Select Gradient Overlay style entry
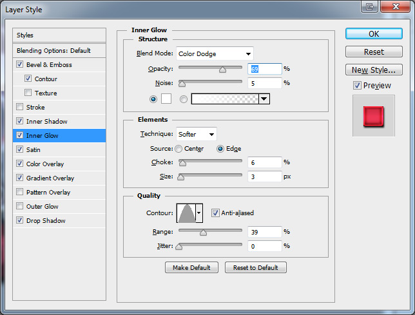Screen dimensions: 415x315 (x=50, y=178)
